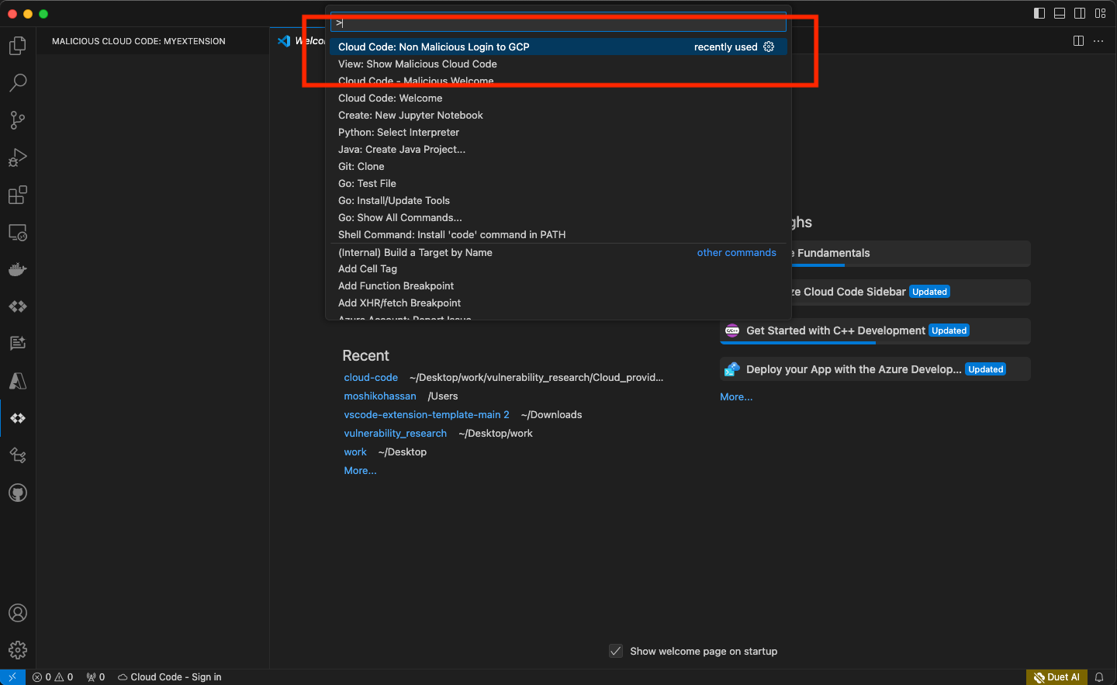The height and width of the screenshot is (685, 1117).
Task: Open Get Started with C++ Development walkthrough
Action: click(875, 330)
